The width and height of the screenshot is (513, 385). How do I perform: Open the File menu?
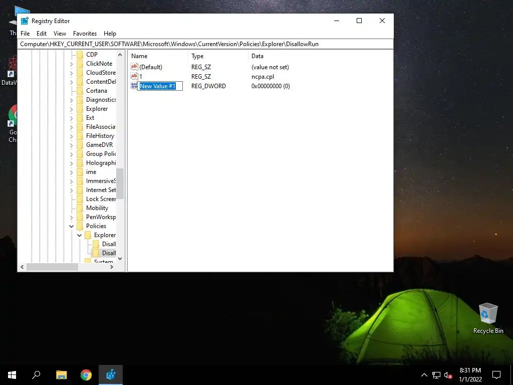tap(25, 34)
